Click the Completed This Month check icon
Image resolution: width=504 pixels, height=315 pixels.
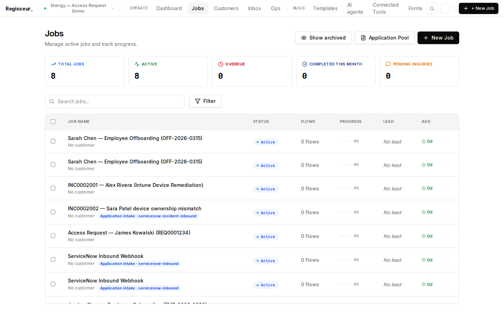304,64
